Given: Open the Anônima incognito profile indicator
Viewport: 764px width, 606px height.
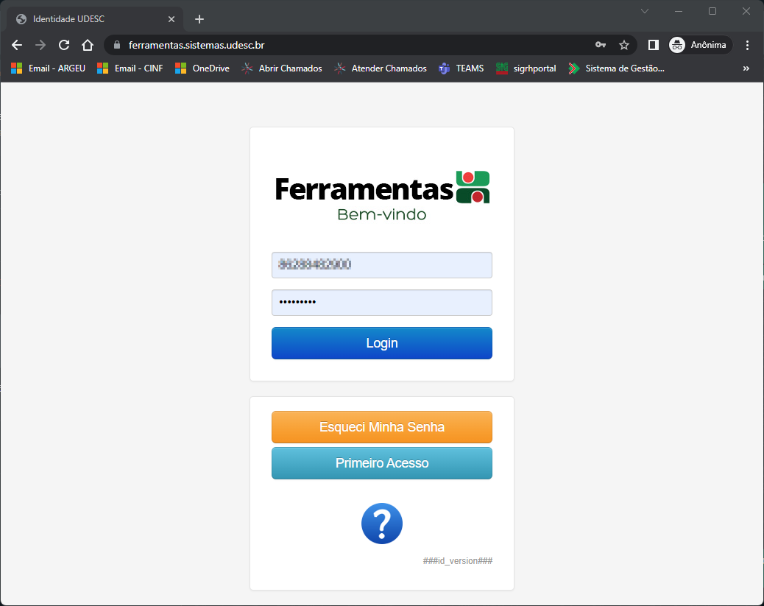Looking at the screenshot, I should point(700,45).
